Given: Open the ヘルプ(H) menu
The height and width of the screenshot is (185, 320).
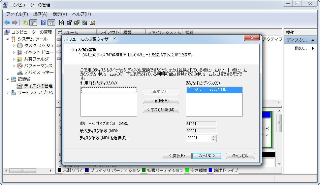Looking at the screenshot, I should point(82,14).
